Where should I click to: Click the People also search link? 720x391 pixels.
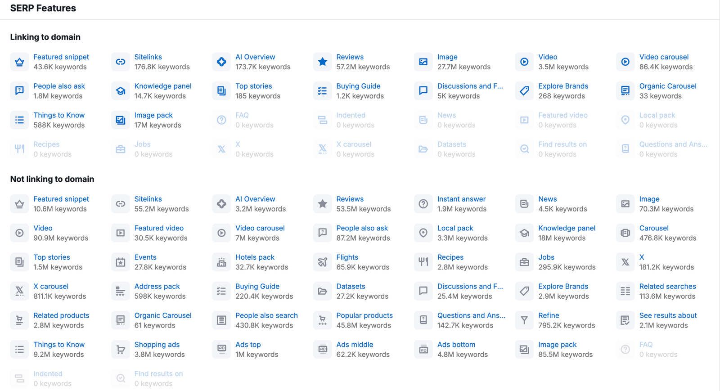266,315
